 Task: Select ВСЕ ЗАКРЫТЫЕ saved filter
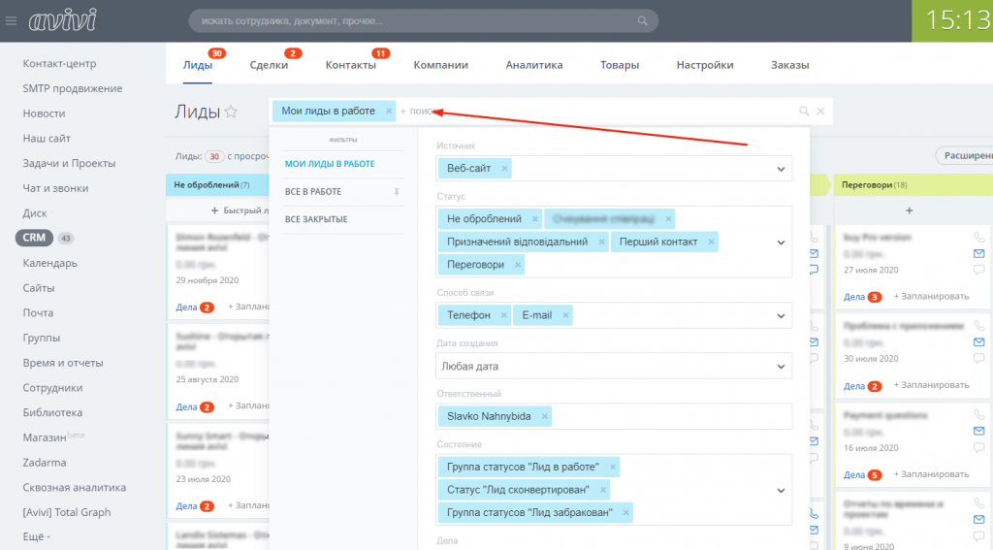pyautogui.click(x=316, y=219)
